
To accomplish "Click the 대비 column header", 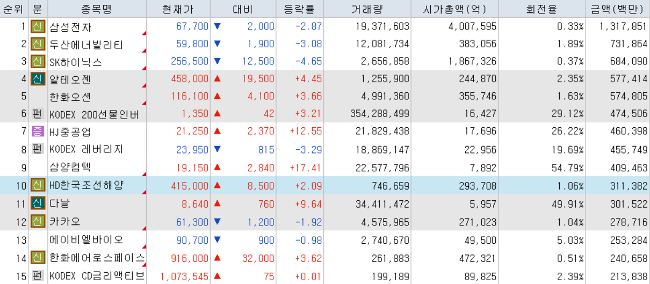I will click(x=243, y=9).
